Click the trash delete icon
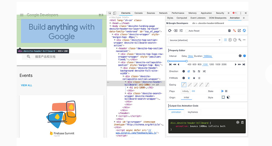The image size is (272, 146). 229,30
